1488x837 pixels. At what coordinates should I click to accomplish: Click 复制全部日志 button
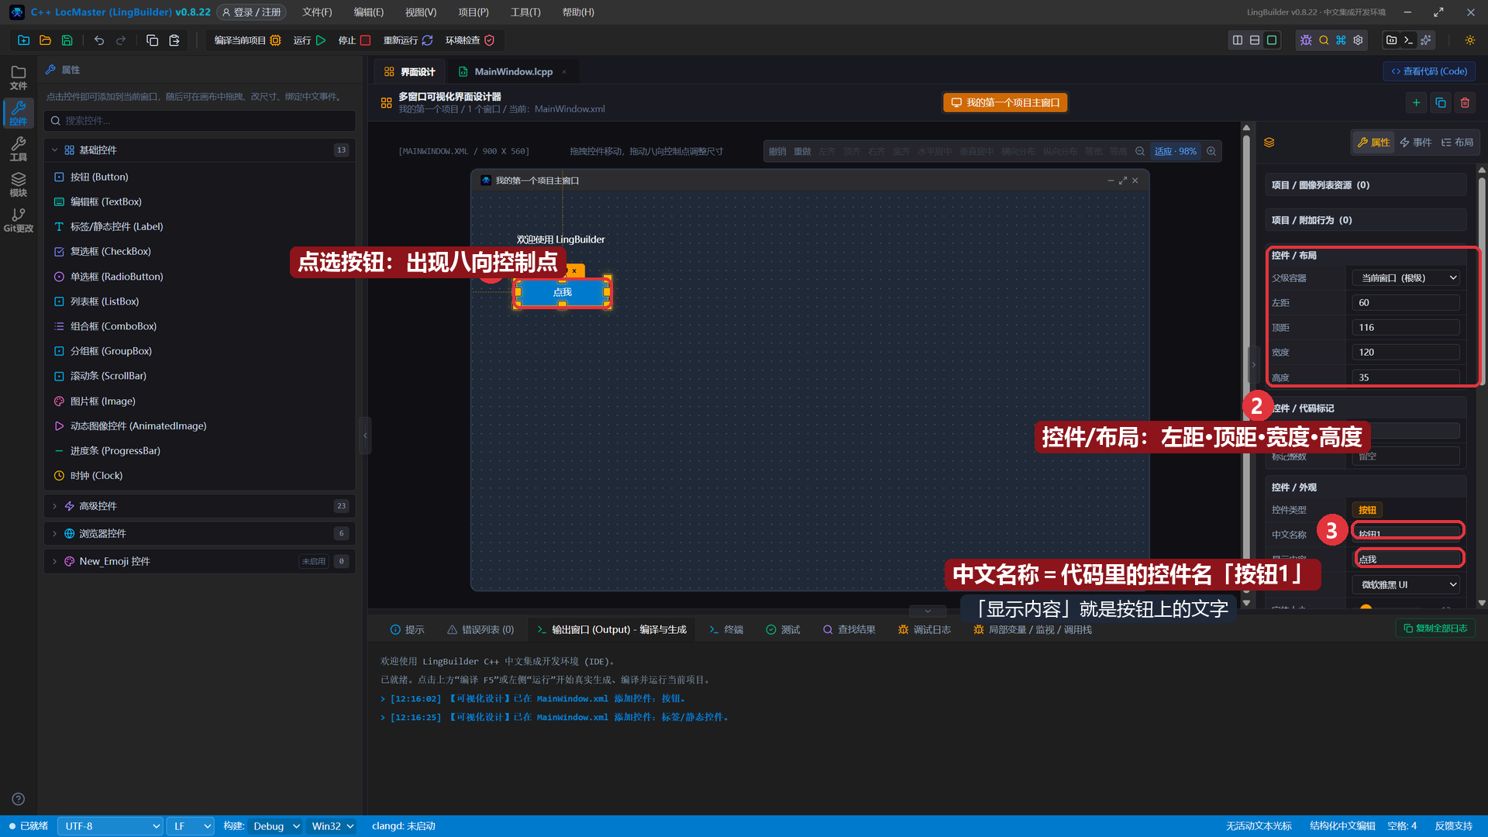coord(1435,629)
